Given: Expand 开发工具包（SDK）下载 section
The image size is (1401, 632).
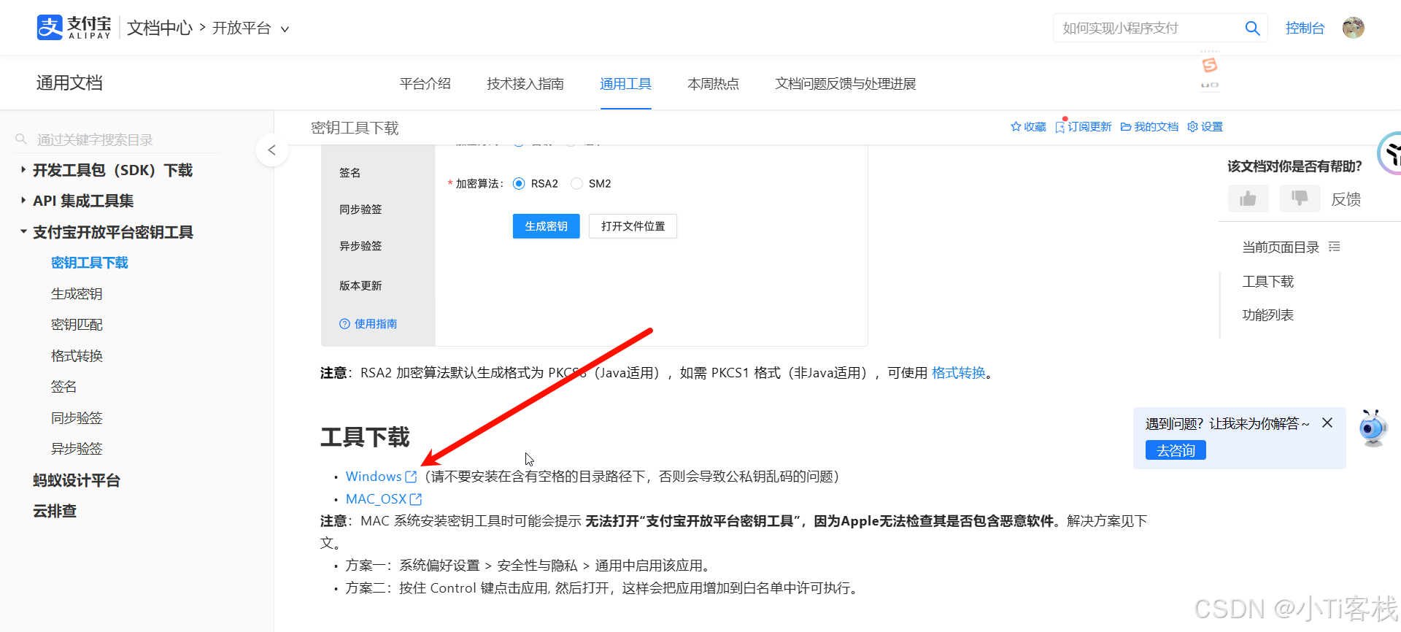Looking at the screenshot, I should [x=23, y=170].
